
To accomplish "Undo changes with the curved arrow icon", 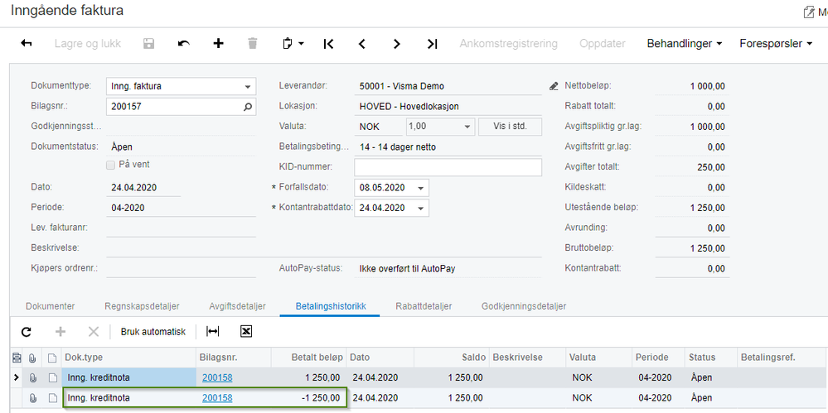I will tap(184, 44).
